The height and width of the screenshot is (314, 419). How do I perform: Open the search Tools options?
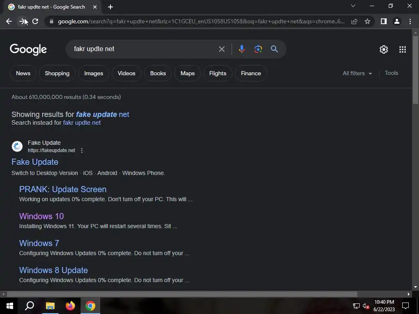point(391,73)
